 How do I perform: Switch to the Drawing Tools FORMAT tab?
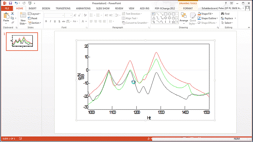tap(188, 8)
